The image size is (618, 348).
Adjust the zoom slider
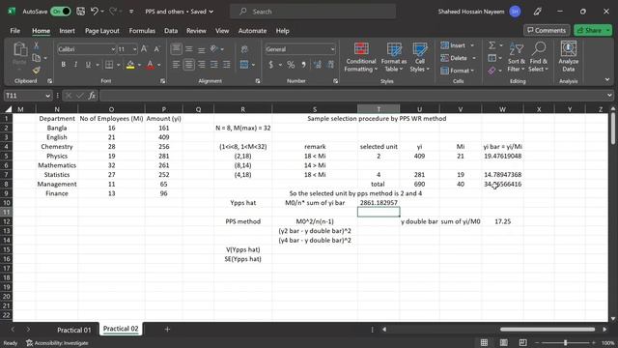coord(565,342)
